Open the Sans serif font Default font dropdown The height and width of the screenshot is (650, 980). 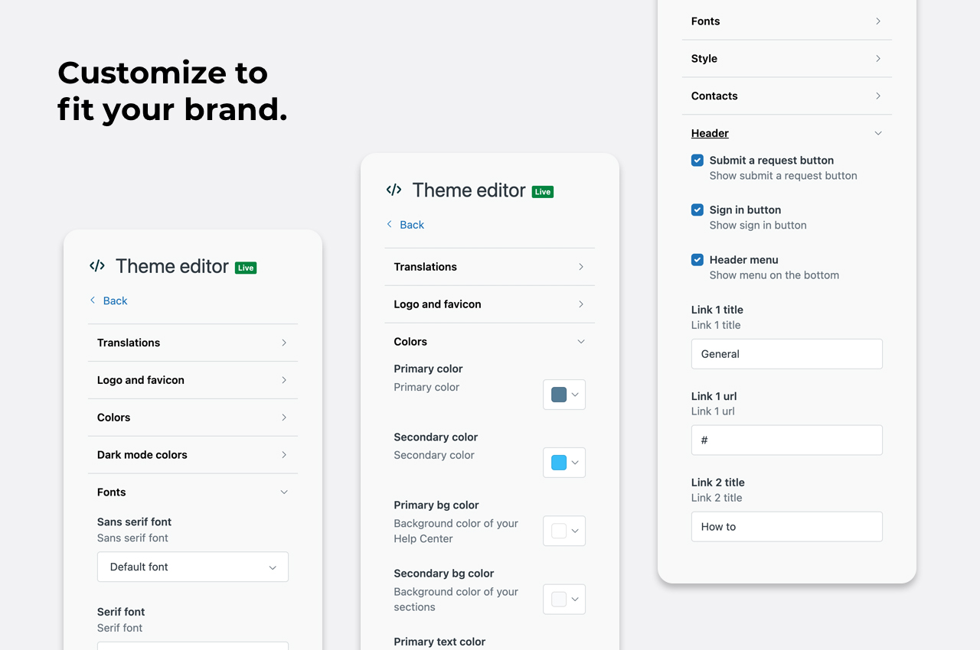[x=193, y=567]
